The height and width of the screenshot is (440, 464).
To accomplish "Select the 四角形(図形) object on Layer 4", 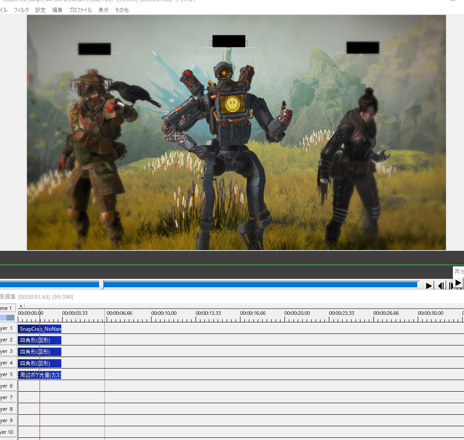I will (40, 364).
